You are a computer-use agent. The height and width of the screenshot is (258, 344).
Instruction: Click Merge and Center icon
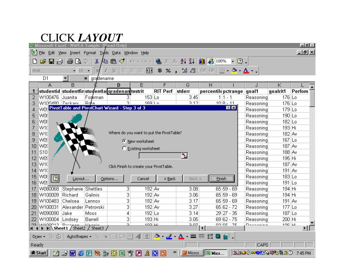149,71
